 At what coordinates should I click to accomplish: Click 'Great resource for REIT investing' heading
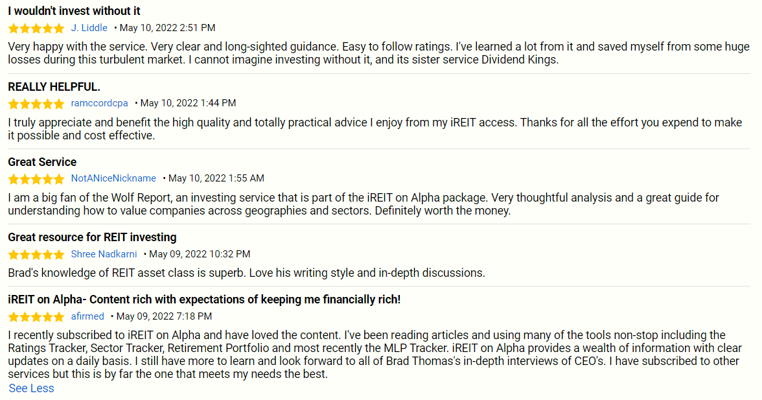click(92, 237)
